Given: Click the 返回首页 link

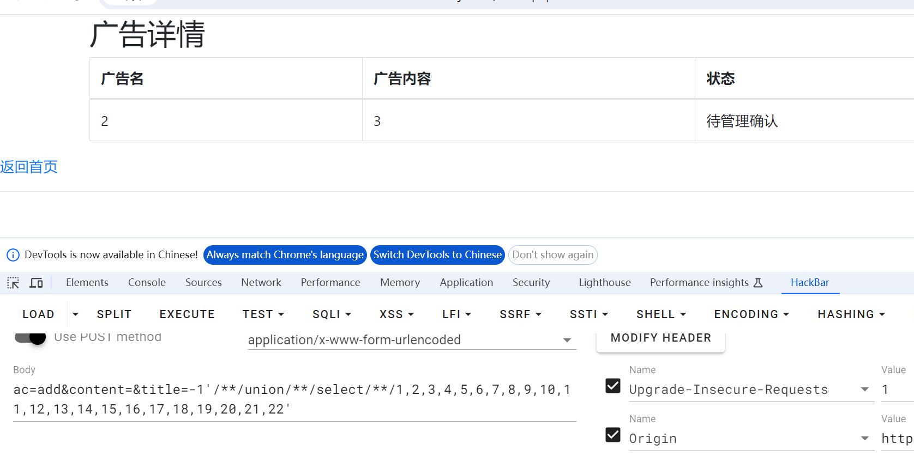Looking at the screenshot, I should click(x=29, y=167).
